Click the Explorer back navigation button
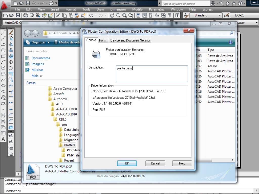Image resolution: width=259 pixels, height=194 pixels. tap(28, 33)
